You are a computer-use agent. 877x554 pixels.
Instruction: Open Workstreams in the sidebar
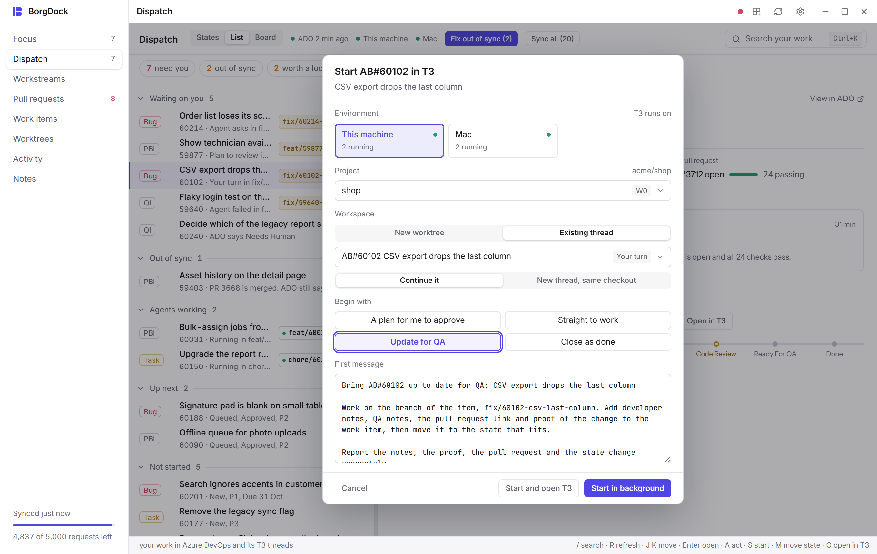point(64,79)
